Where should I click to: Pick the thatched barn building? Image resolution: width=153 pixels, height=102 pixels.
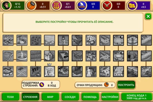pos(49,56)
